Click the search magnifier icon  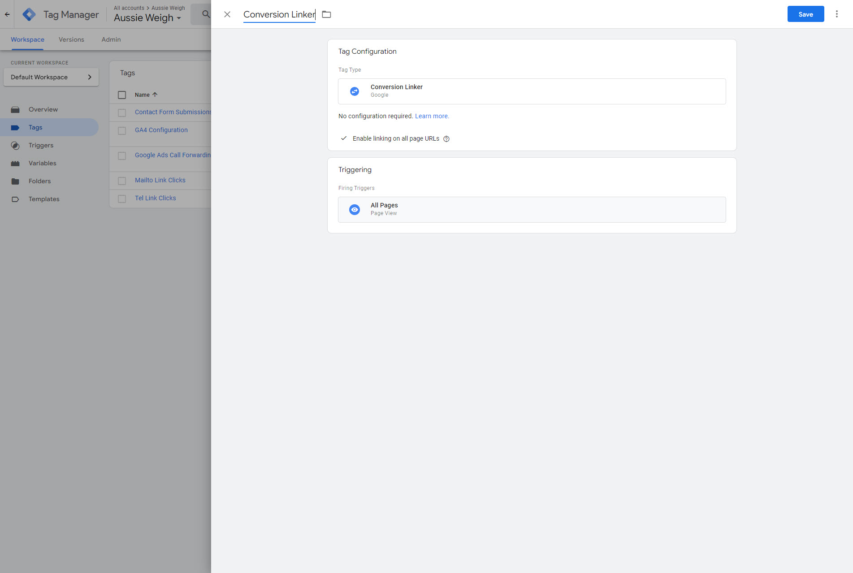206,14
